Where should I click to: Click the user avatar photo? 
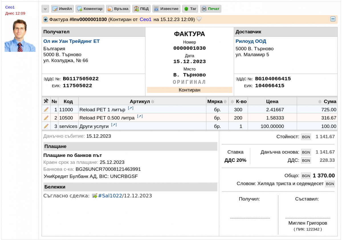click(x=20, y=35)
